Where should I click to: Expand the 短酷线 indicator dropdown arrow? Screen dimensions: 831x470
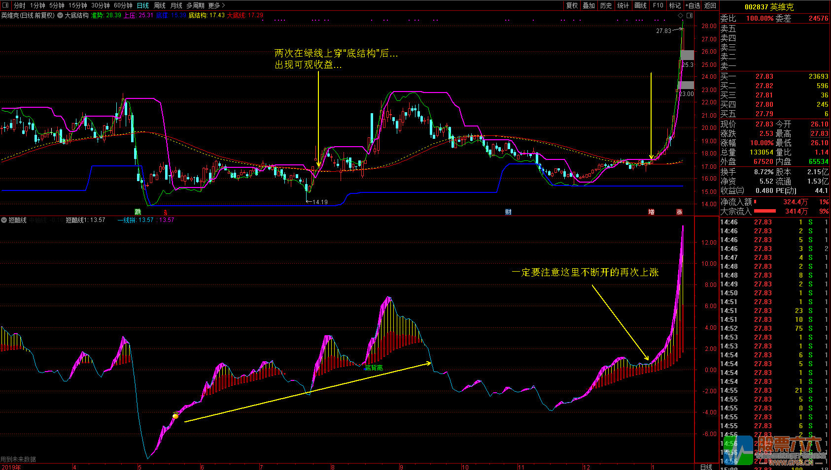pos(4,220)
